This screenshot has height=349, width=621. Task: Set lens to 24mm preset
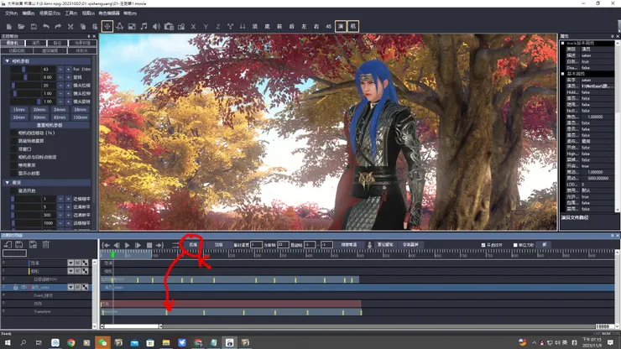coord(60,109)
